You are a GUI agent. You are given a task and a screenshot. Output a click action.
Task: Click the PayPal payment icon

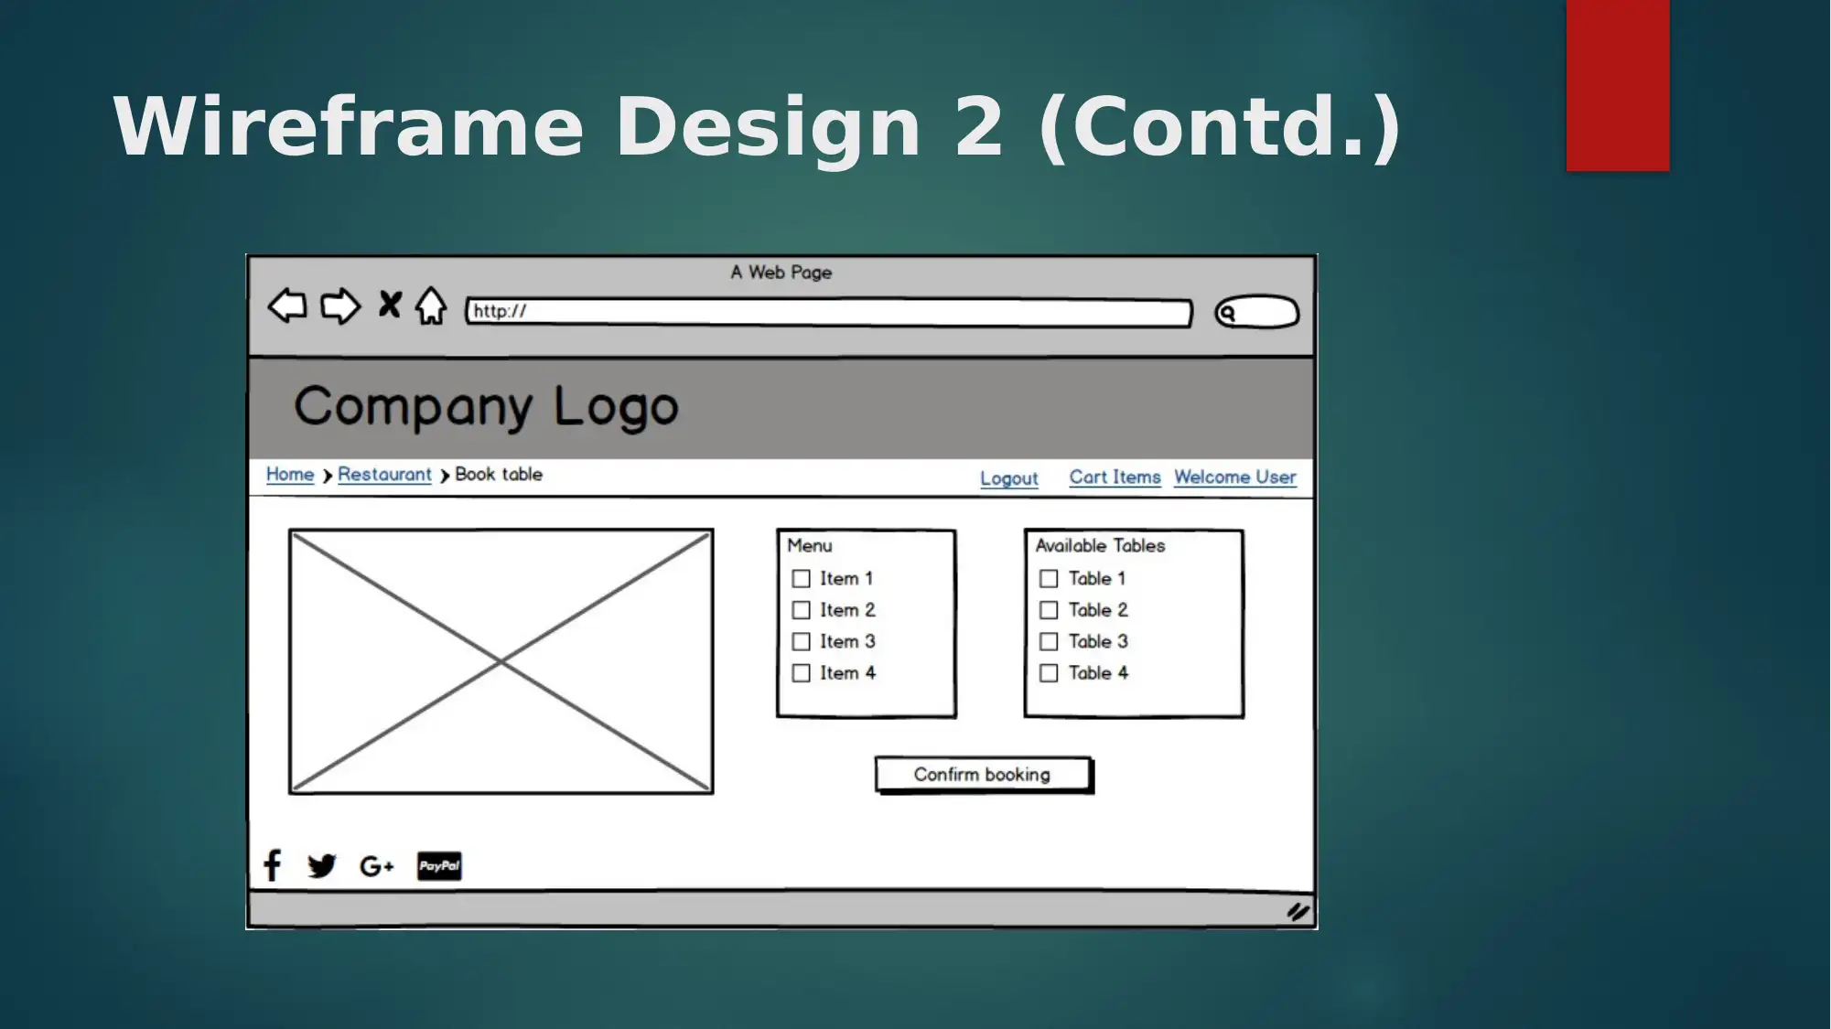coord(437,864)
